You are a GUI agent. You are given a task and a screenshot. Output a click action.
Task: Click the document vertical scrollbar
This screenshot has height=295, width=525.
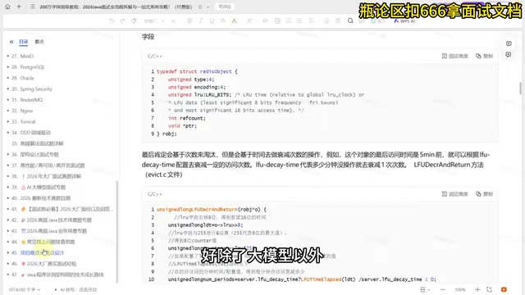pyautogui.click(x=520, y=88)
